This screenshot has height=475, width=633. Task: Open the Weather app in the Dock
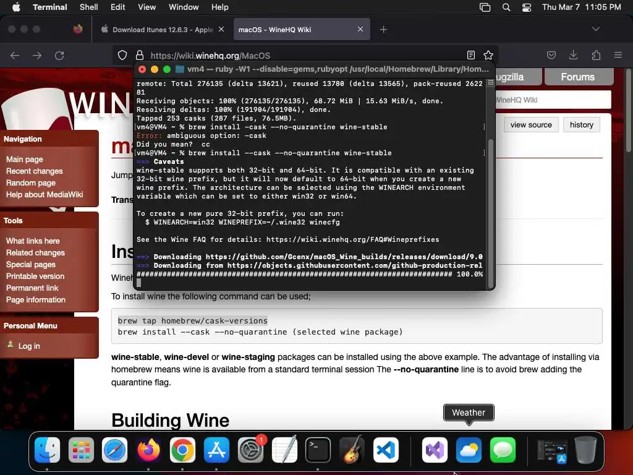pyautogui.click(x=469, y=450)
